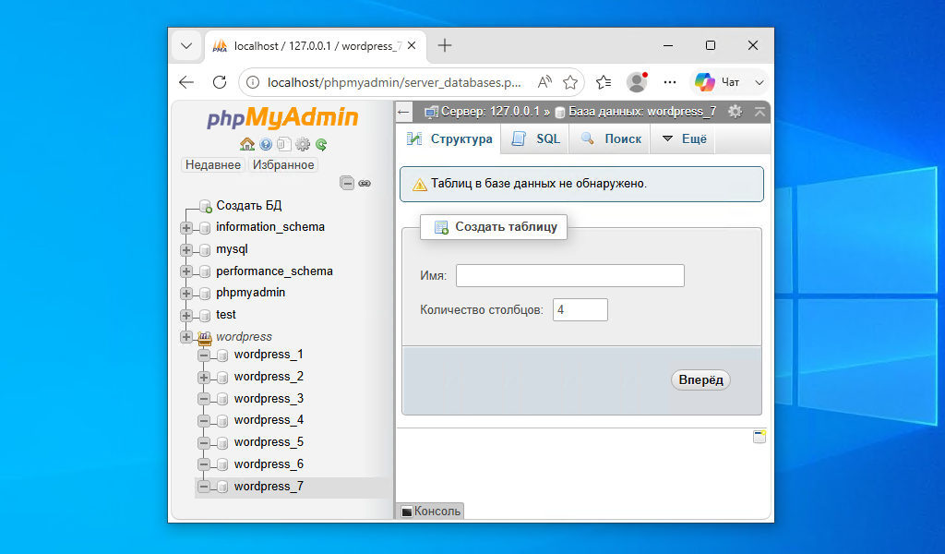The height and width of the screenshot is (554, 945).
Task: Open the browser Favorites list icon
Action: [604, 82]
